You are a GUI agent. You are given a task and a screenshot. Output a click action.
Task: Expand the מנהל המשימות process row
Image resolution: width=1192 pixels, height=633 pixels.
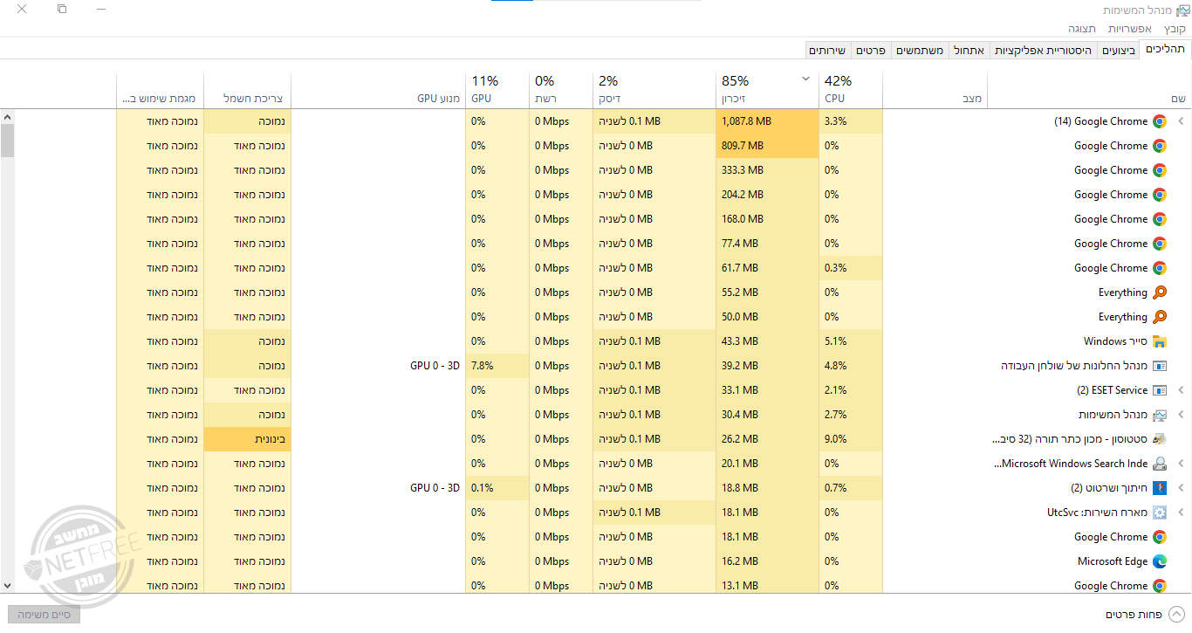[x=1181, y=415]
